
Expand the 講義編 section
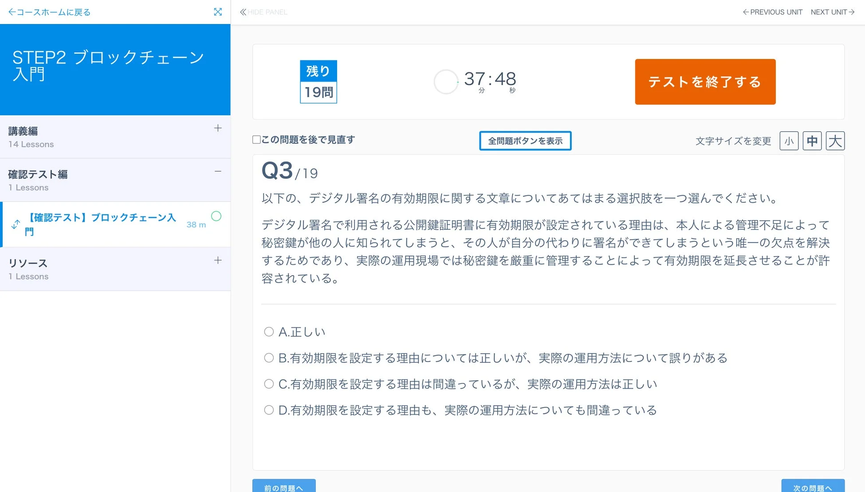pyautogui.click(x=218, y=128)
